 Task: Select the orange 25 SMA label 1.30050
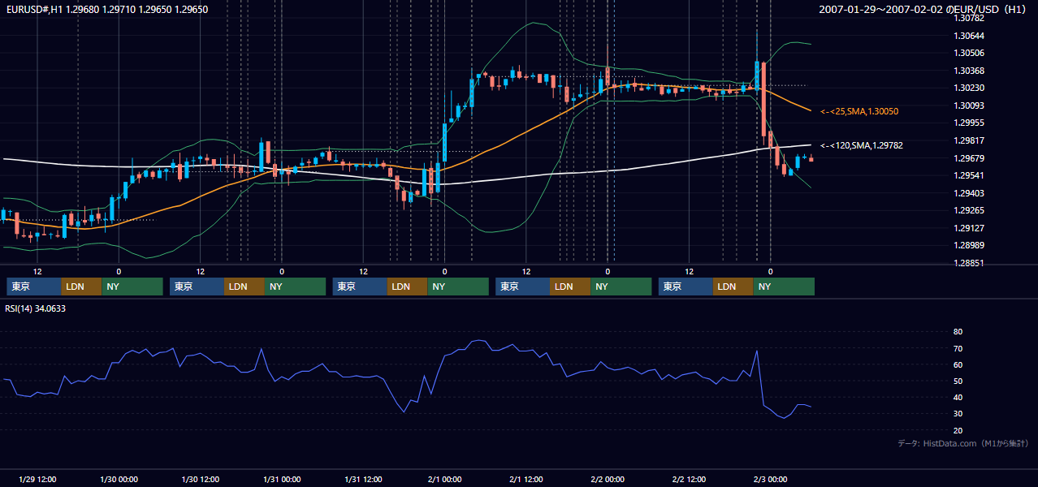[x=859, y=111]
